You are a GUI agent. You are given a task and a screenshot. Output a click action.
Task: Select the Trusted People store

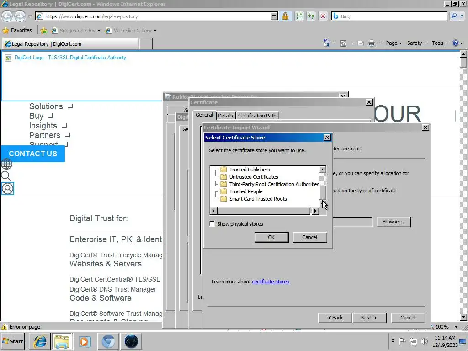246,191
